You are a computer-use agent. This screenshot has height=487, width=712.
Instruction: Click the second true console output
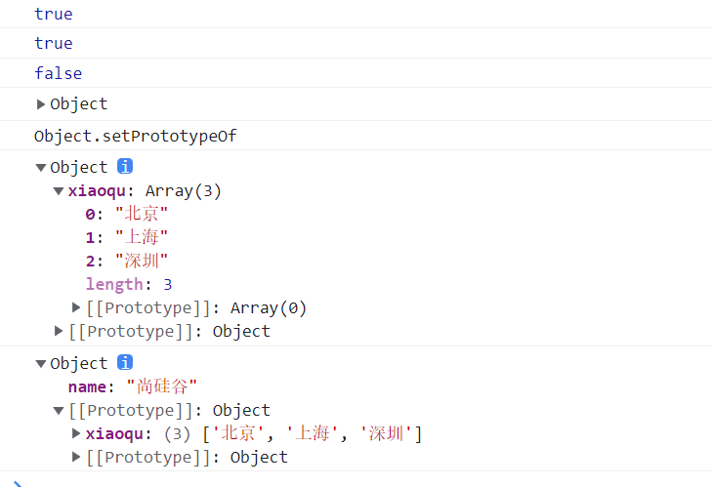coord(53,43)
